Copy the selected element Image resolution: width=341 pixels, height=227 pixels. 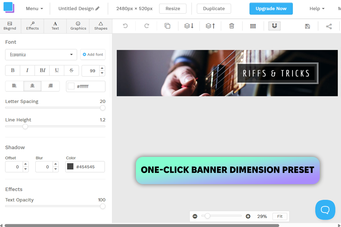pyautogui.click(x=168, y=26)
